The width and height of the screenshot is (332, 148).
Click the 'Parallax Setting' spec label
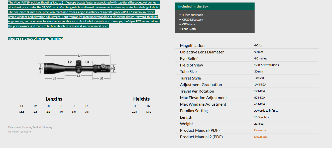[194, 111]
